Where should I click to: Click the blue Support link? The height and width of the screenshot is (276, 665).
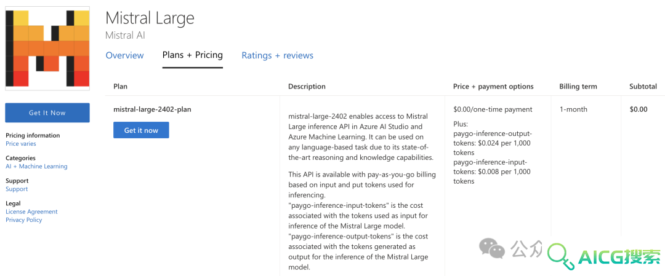click(x=17, y=189)
